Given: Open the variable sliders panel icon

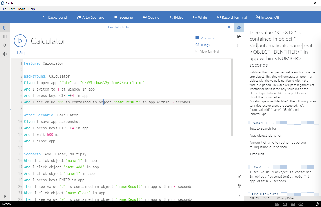Looking at the screenshot, I should (239, 37).
